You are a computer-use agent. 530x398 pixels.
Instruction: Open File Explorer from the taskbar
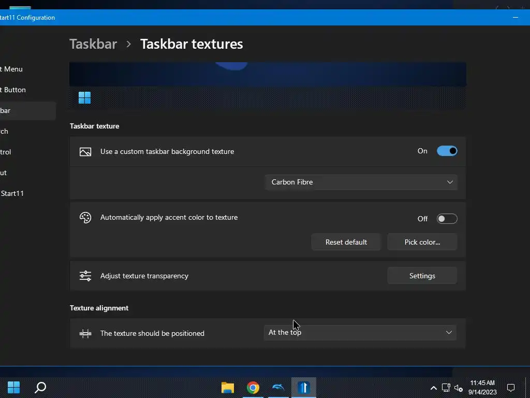point(228,388)
